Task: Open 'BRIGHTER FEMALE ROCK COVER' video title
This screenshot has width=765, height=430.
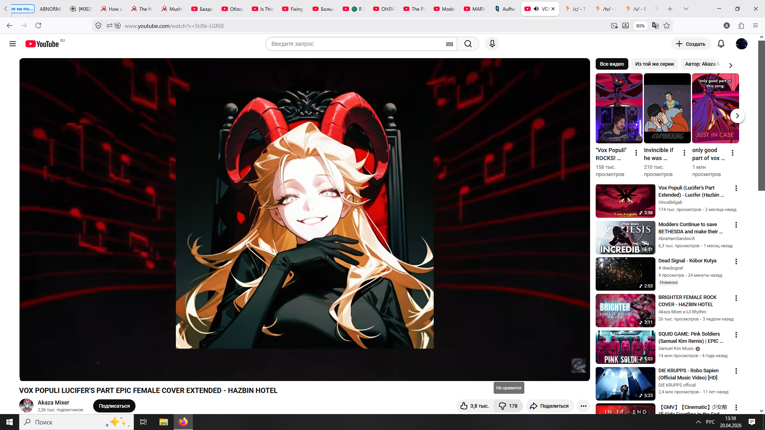Action: (x=687, y=301)
